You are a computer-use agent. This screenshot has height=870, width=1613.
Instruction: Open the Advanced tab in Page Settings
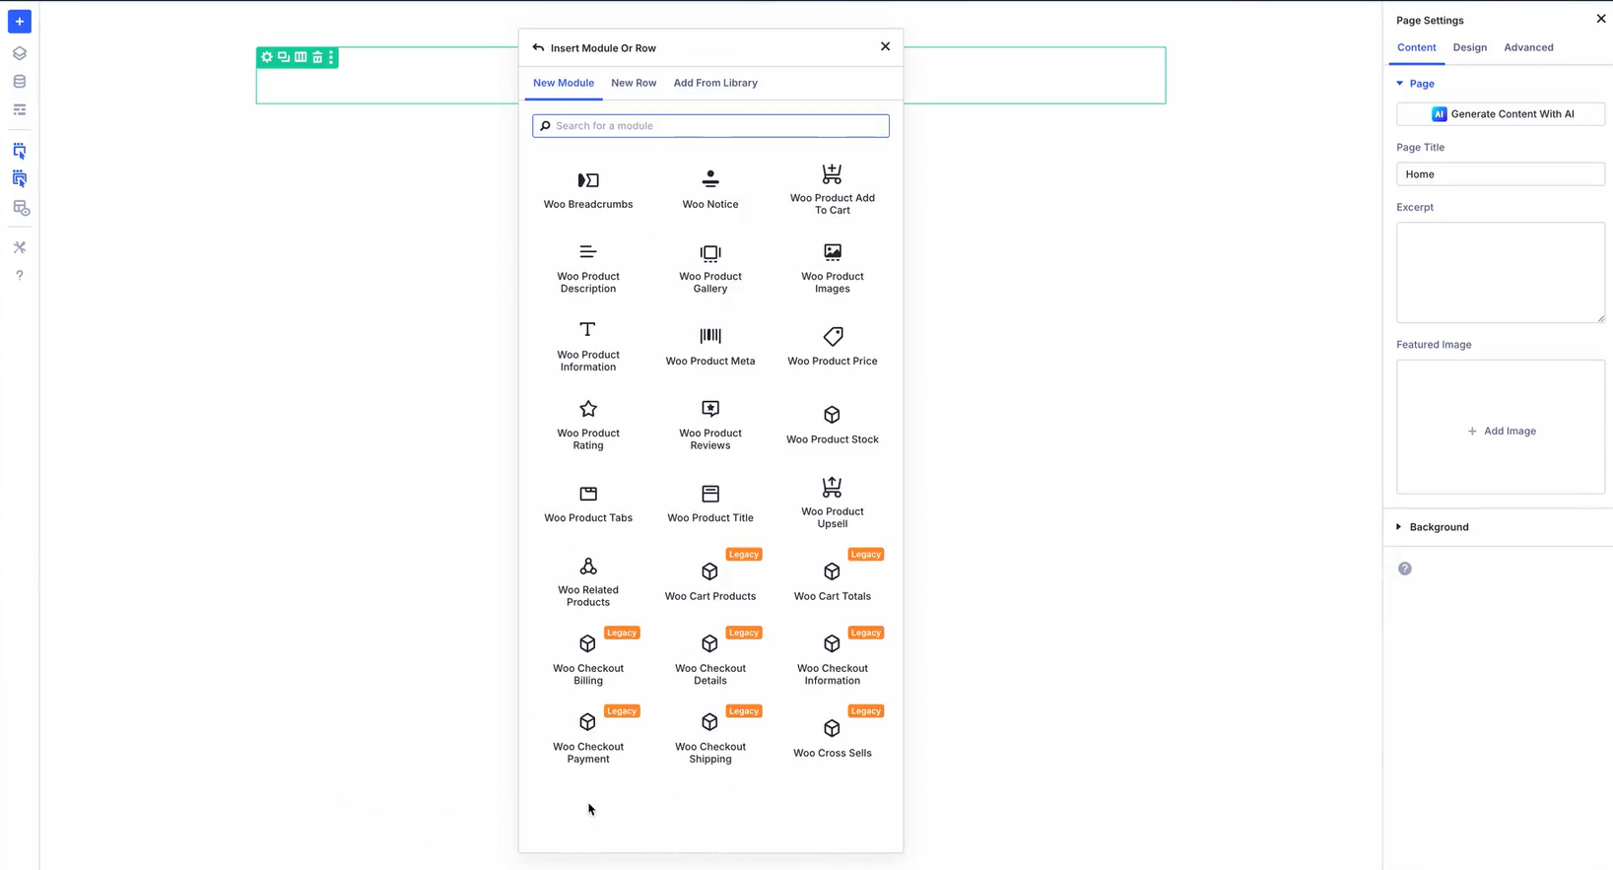(x=1528, y=47)
